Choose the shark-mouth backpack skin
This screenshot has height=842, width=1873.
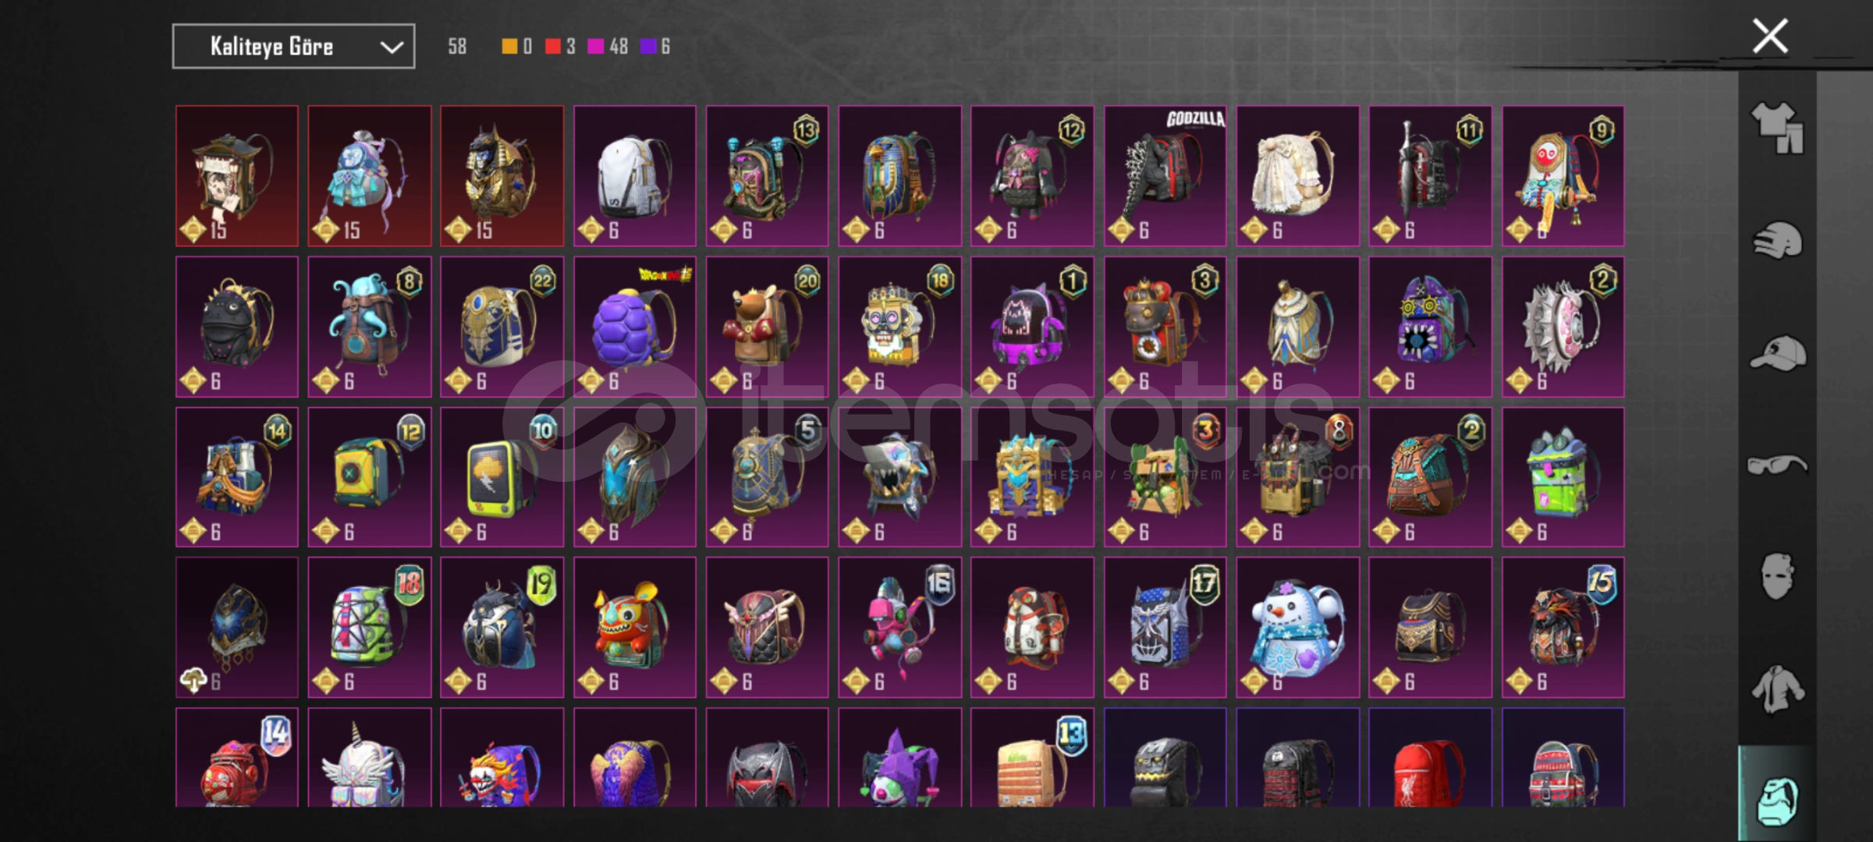tap(899, 477)
